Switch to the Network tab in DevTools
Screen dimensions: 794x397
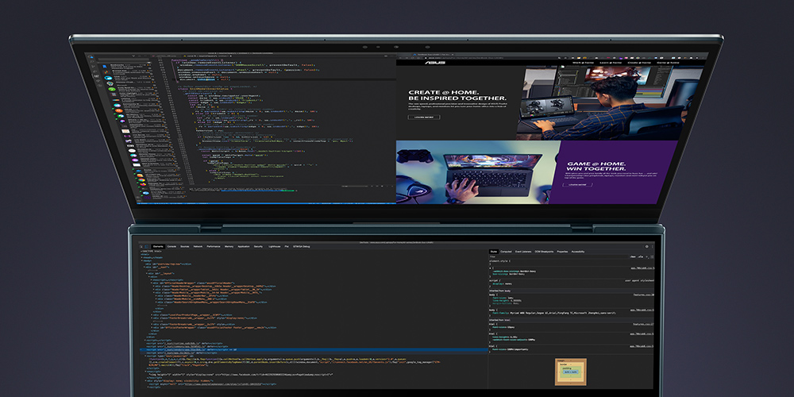coord(198,247)
